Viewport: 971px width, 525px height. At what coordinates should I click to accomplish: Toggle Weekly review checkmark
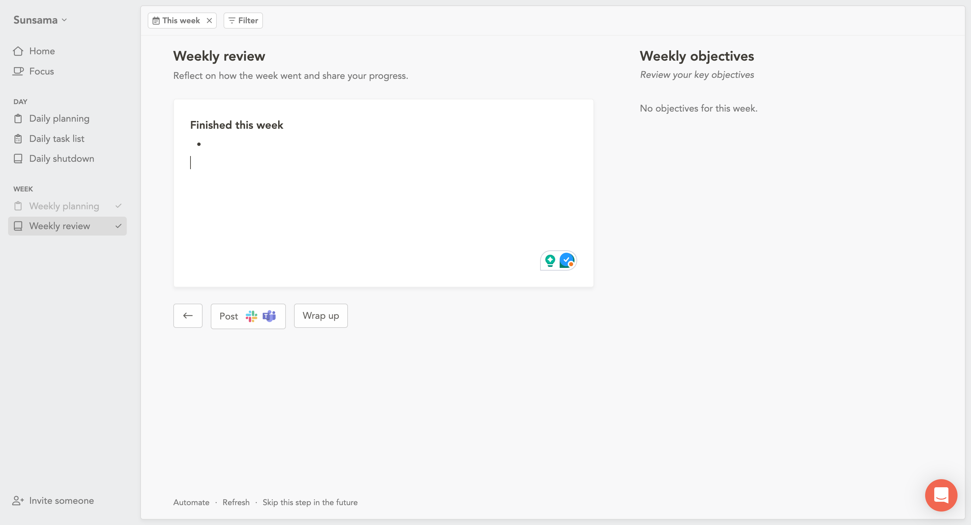point(118,226)
